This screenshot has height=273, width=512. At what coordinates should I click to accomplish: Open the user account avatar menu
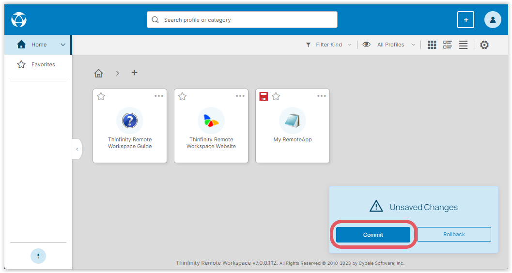point(493,19)
